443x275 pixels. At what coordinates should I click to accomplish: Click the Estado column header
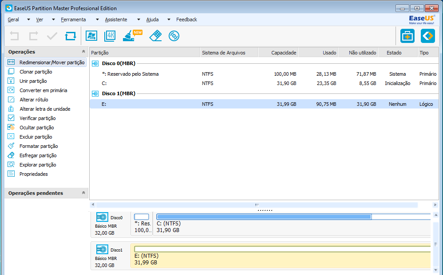pyautogui.click(x=398, y=53)
